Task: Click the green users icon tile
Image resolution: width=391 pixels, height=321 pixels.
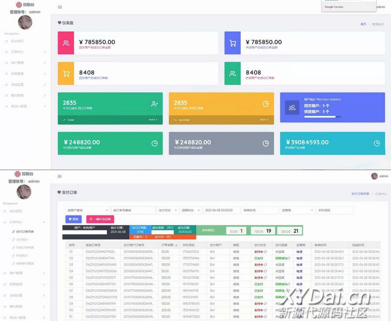Action: coord(232,74)
